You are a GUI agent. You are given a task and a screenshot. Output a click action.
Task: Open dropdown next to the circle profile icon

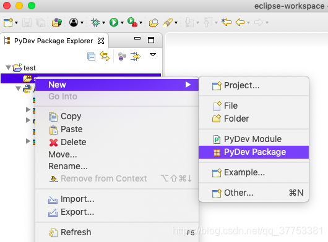click(x=82, y=22)
